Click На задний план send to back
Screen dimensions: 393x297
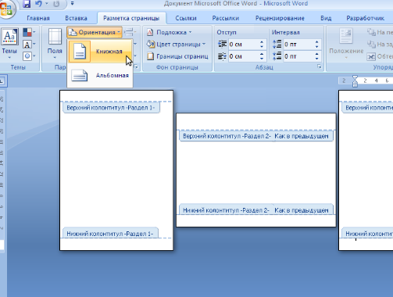click(x=380, y=45)
